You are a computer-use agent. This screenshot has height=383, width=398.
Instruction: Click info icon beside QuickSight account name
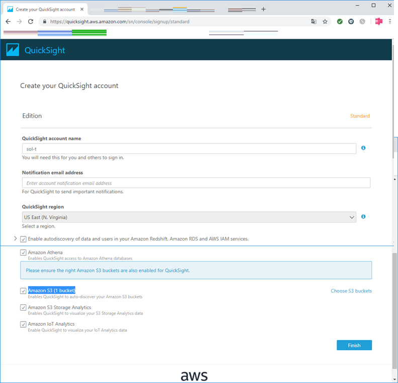click(363, 148)
